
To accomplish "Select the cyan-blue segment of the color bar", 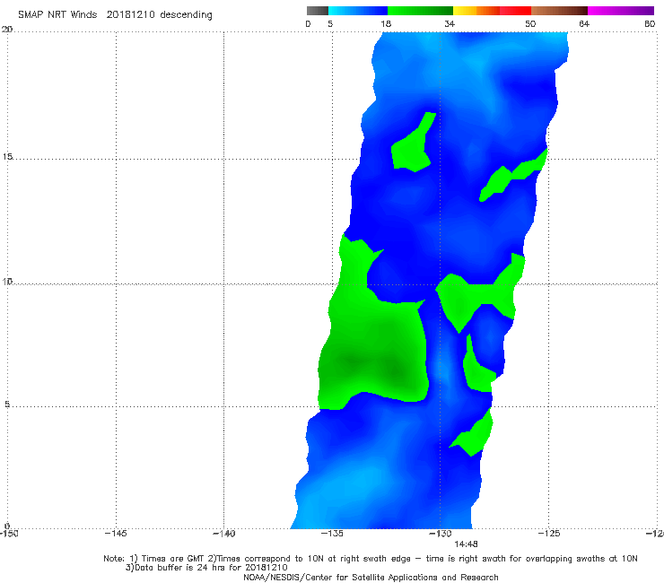I will pyautogui.click(x=358, y=11).
